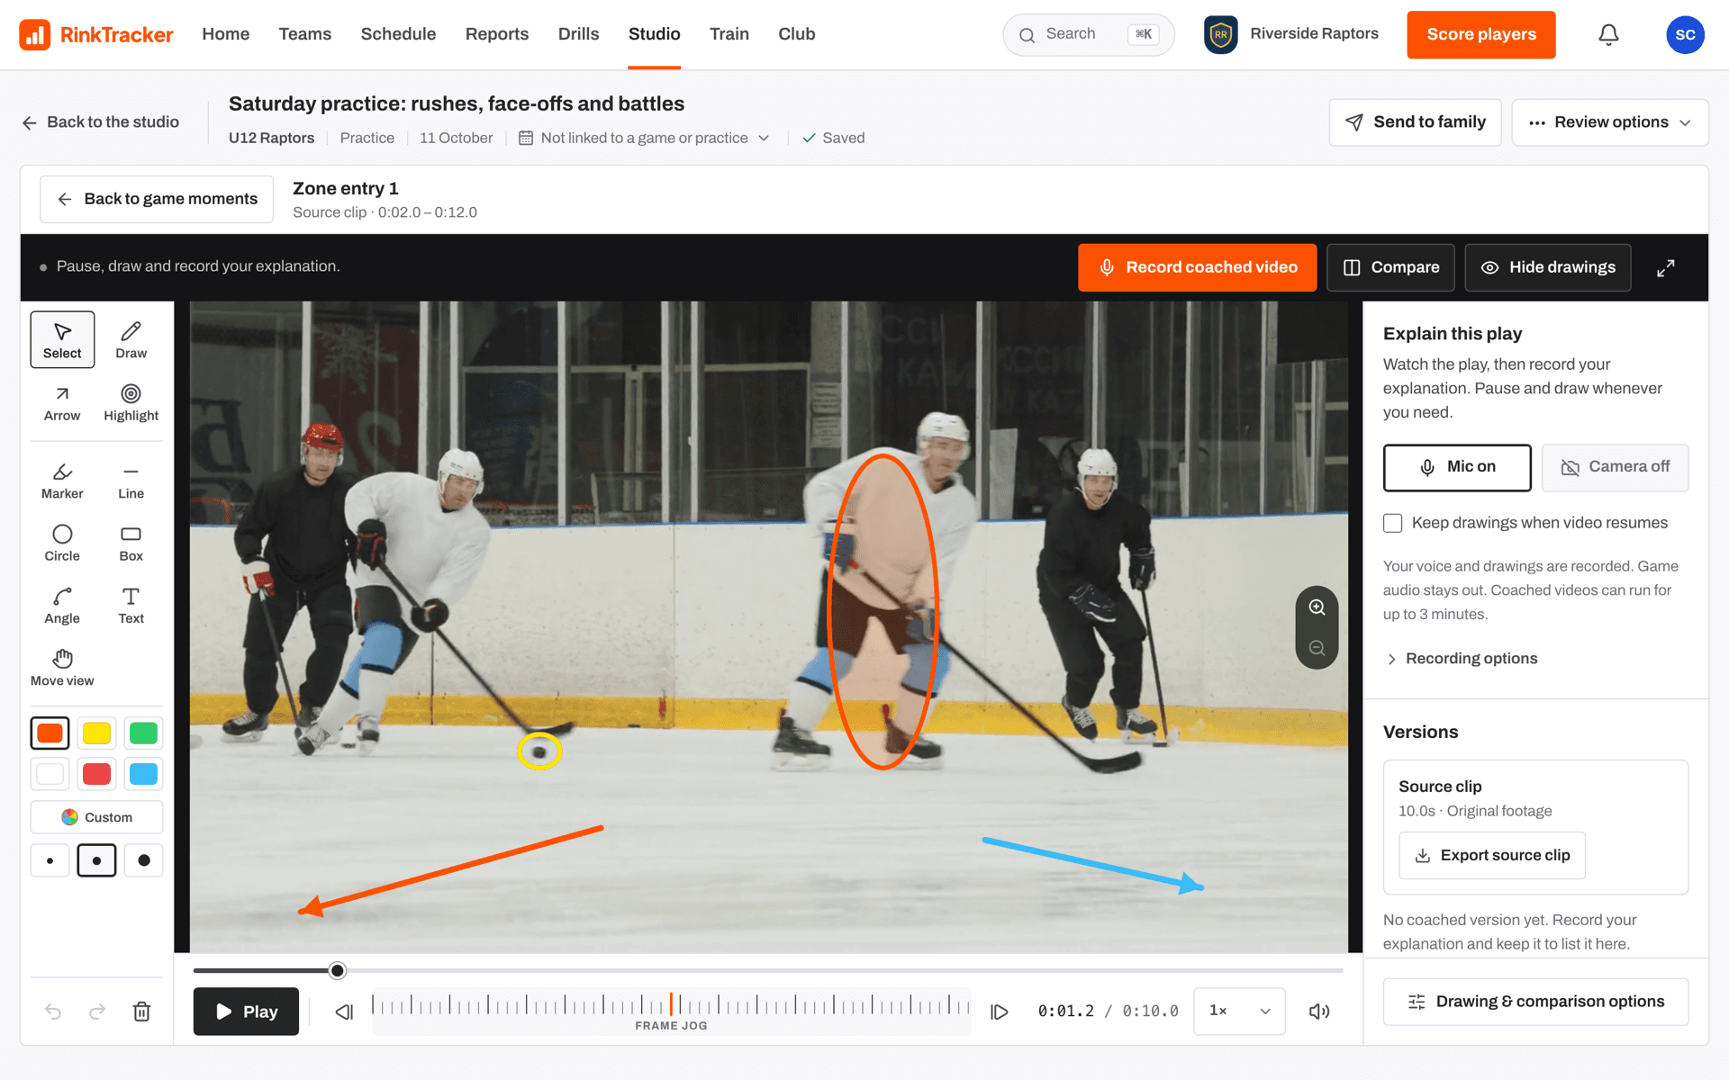Zoom out of the video
The height and width of the screenshot is (1080, 1729).
pos(1317,648)
